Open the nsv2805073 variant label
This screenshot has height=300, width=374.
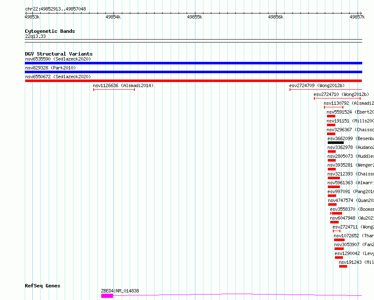[x=350, y=156]
